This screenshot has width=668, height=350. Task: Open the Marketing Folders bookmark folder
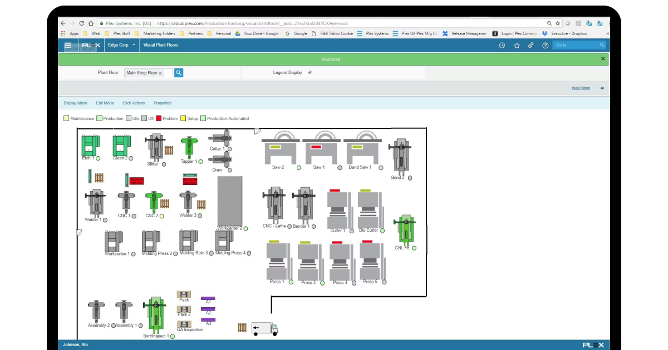click(x=155, y=33)
